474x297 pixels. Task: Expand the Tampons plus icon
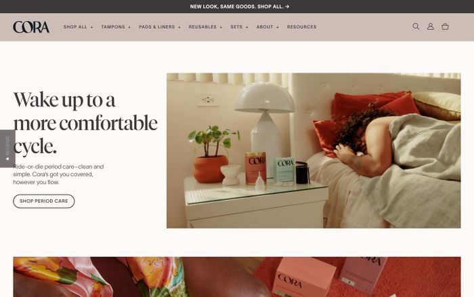[129, 27]
